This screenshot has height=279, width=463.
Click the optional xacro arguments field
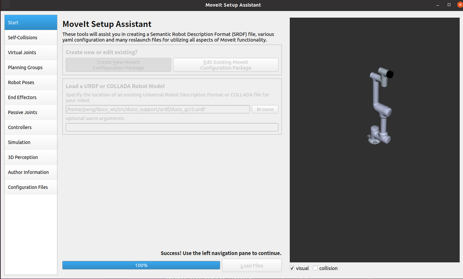pyautogui.click(x=172, y=127)
